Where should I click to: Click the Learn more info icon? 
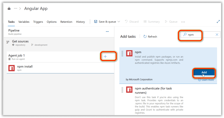(x=200, y=80)
